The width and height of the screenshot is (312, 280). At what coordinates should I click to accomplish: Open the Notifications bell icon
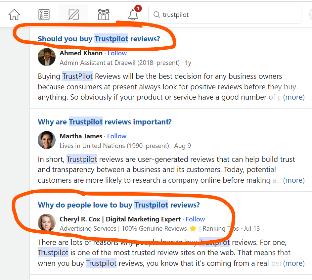click(133, 15)
